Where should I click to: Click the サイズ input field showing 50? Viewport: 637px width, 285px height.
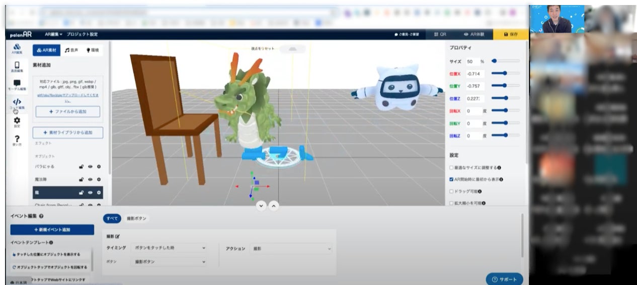472,61
